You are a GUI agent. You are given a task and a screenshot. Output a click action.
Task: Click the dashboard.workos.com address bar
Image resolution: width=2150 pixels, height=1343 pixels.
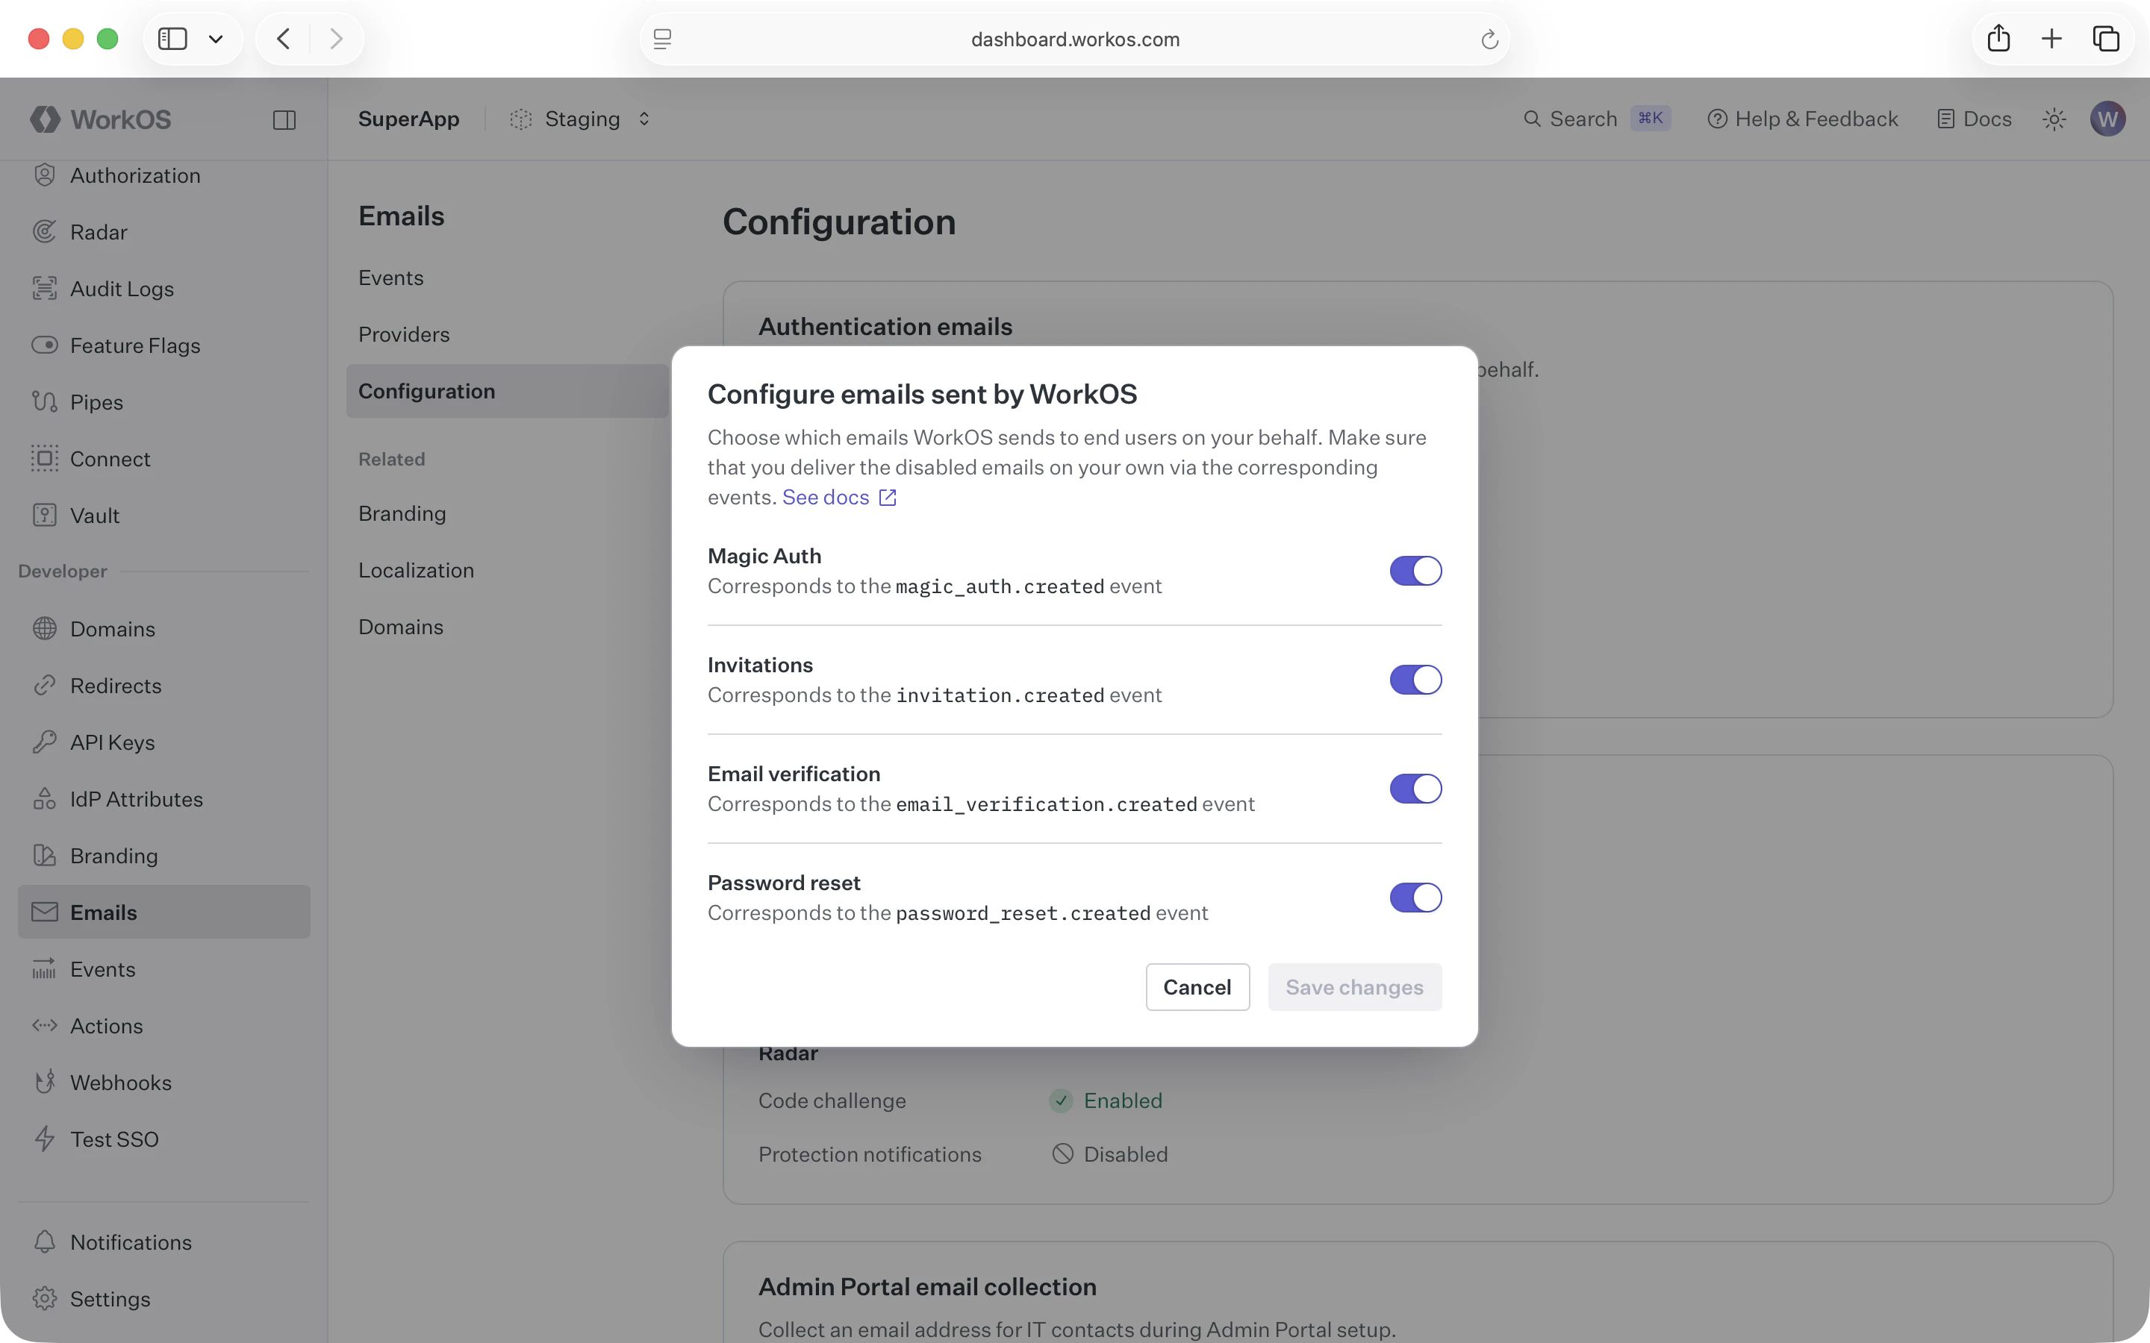pyautogui.click(x=1075, y=39)
